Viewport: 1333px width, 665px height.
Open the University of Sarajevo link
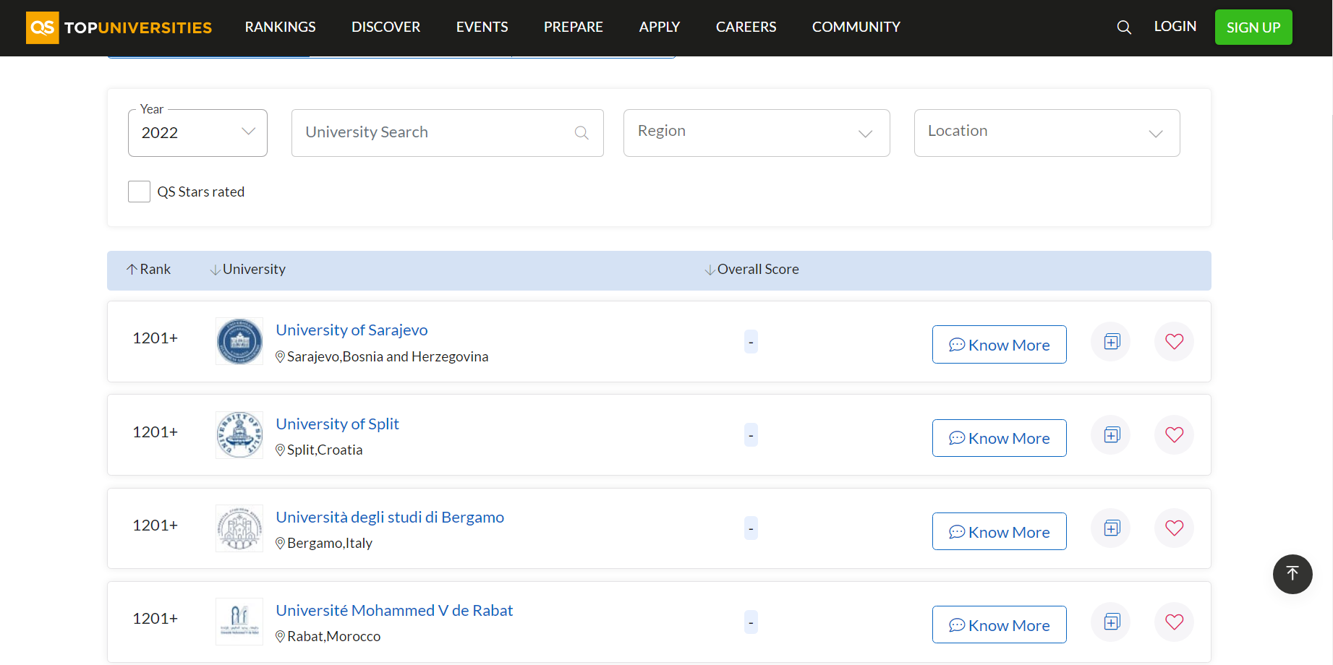[352, 330]
